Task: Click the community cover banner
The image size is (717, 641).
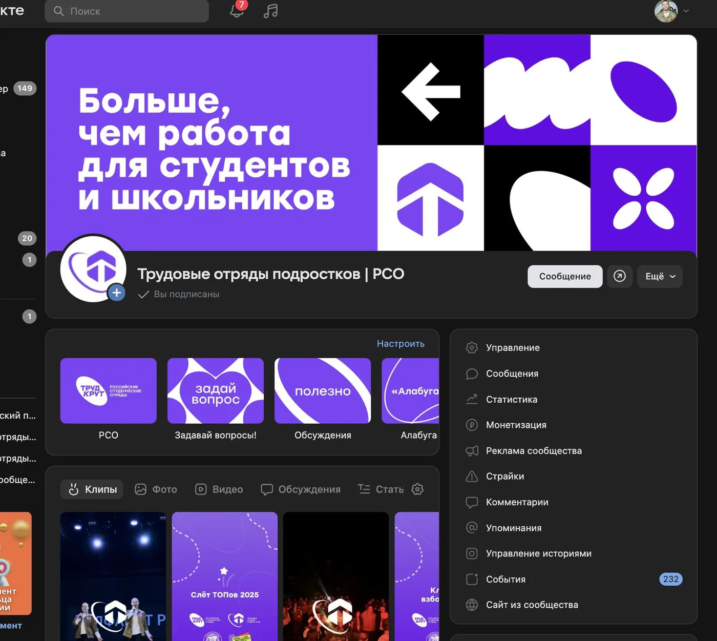Action: (371, 142)
